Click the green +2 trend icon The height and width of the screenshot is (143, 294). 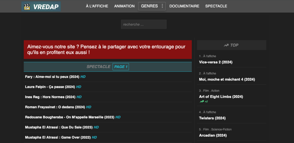tap(202, 102)
